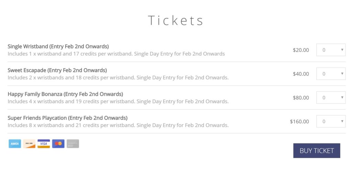Click the Single Wristband ticket title

(x=58, y=47)
